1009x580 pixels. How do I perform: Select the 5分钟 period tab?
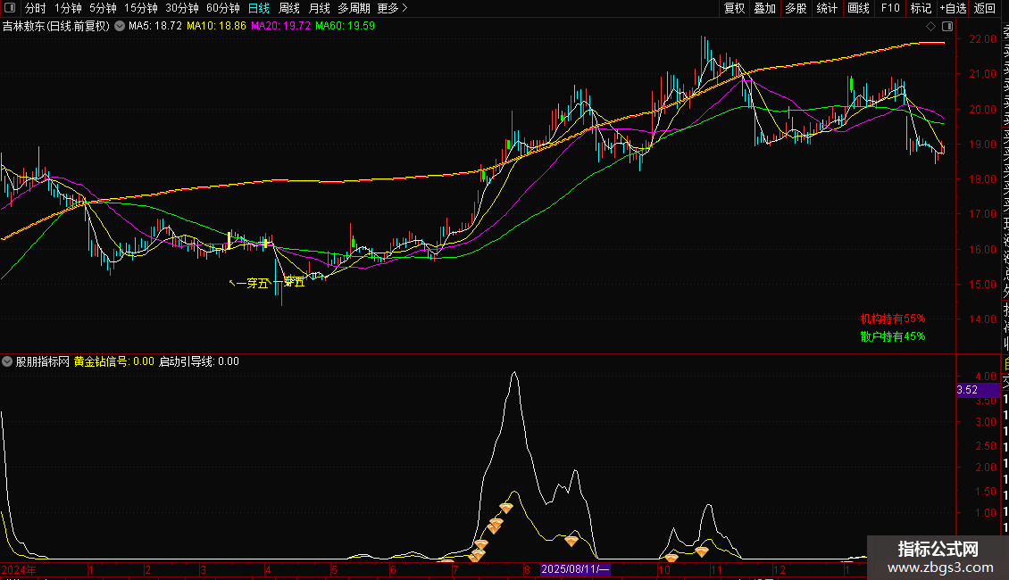(x=103, y=8)
